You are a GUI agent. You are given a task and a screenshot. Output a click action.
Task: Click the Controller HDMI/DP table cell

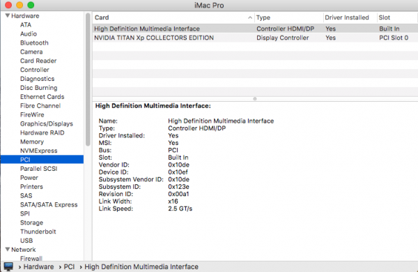pos(285,29)
